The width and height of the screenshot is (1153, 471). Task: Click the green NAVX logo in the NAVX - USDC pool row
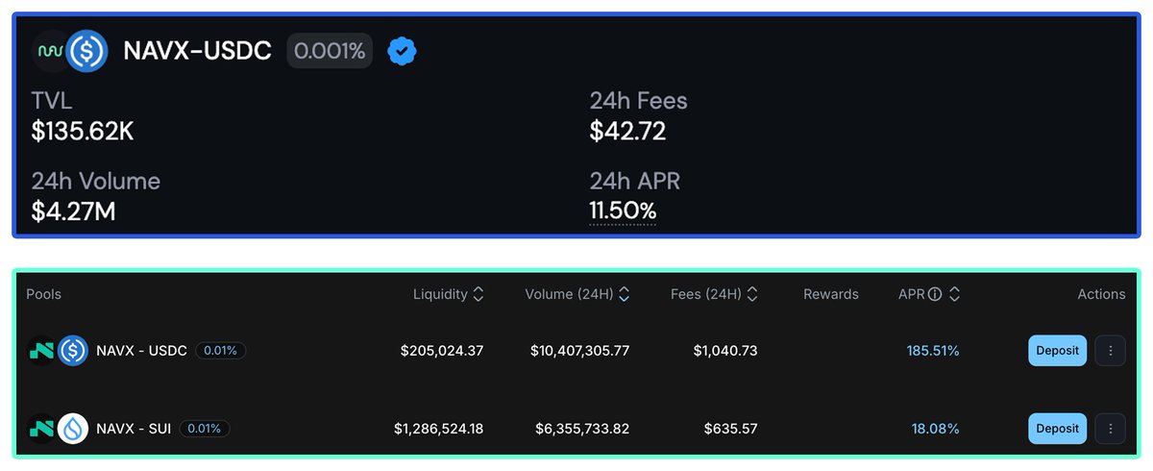tap(42, 351)
